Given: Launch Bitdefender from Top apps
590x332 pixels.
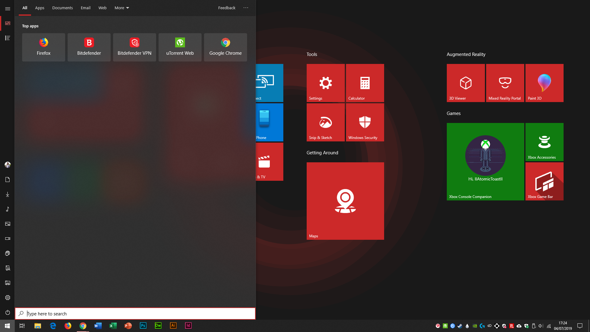Looking at the screenshot, I should pyautogui.click(x=89, y=47).
